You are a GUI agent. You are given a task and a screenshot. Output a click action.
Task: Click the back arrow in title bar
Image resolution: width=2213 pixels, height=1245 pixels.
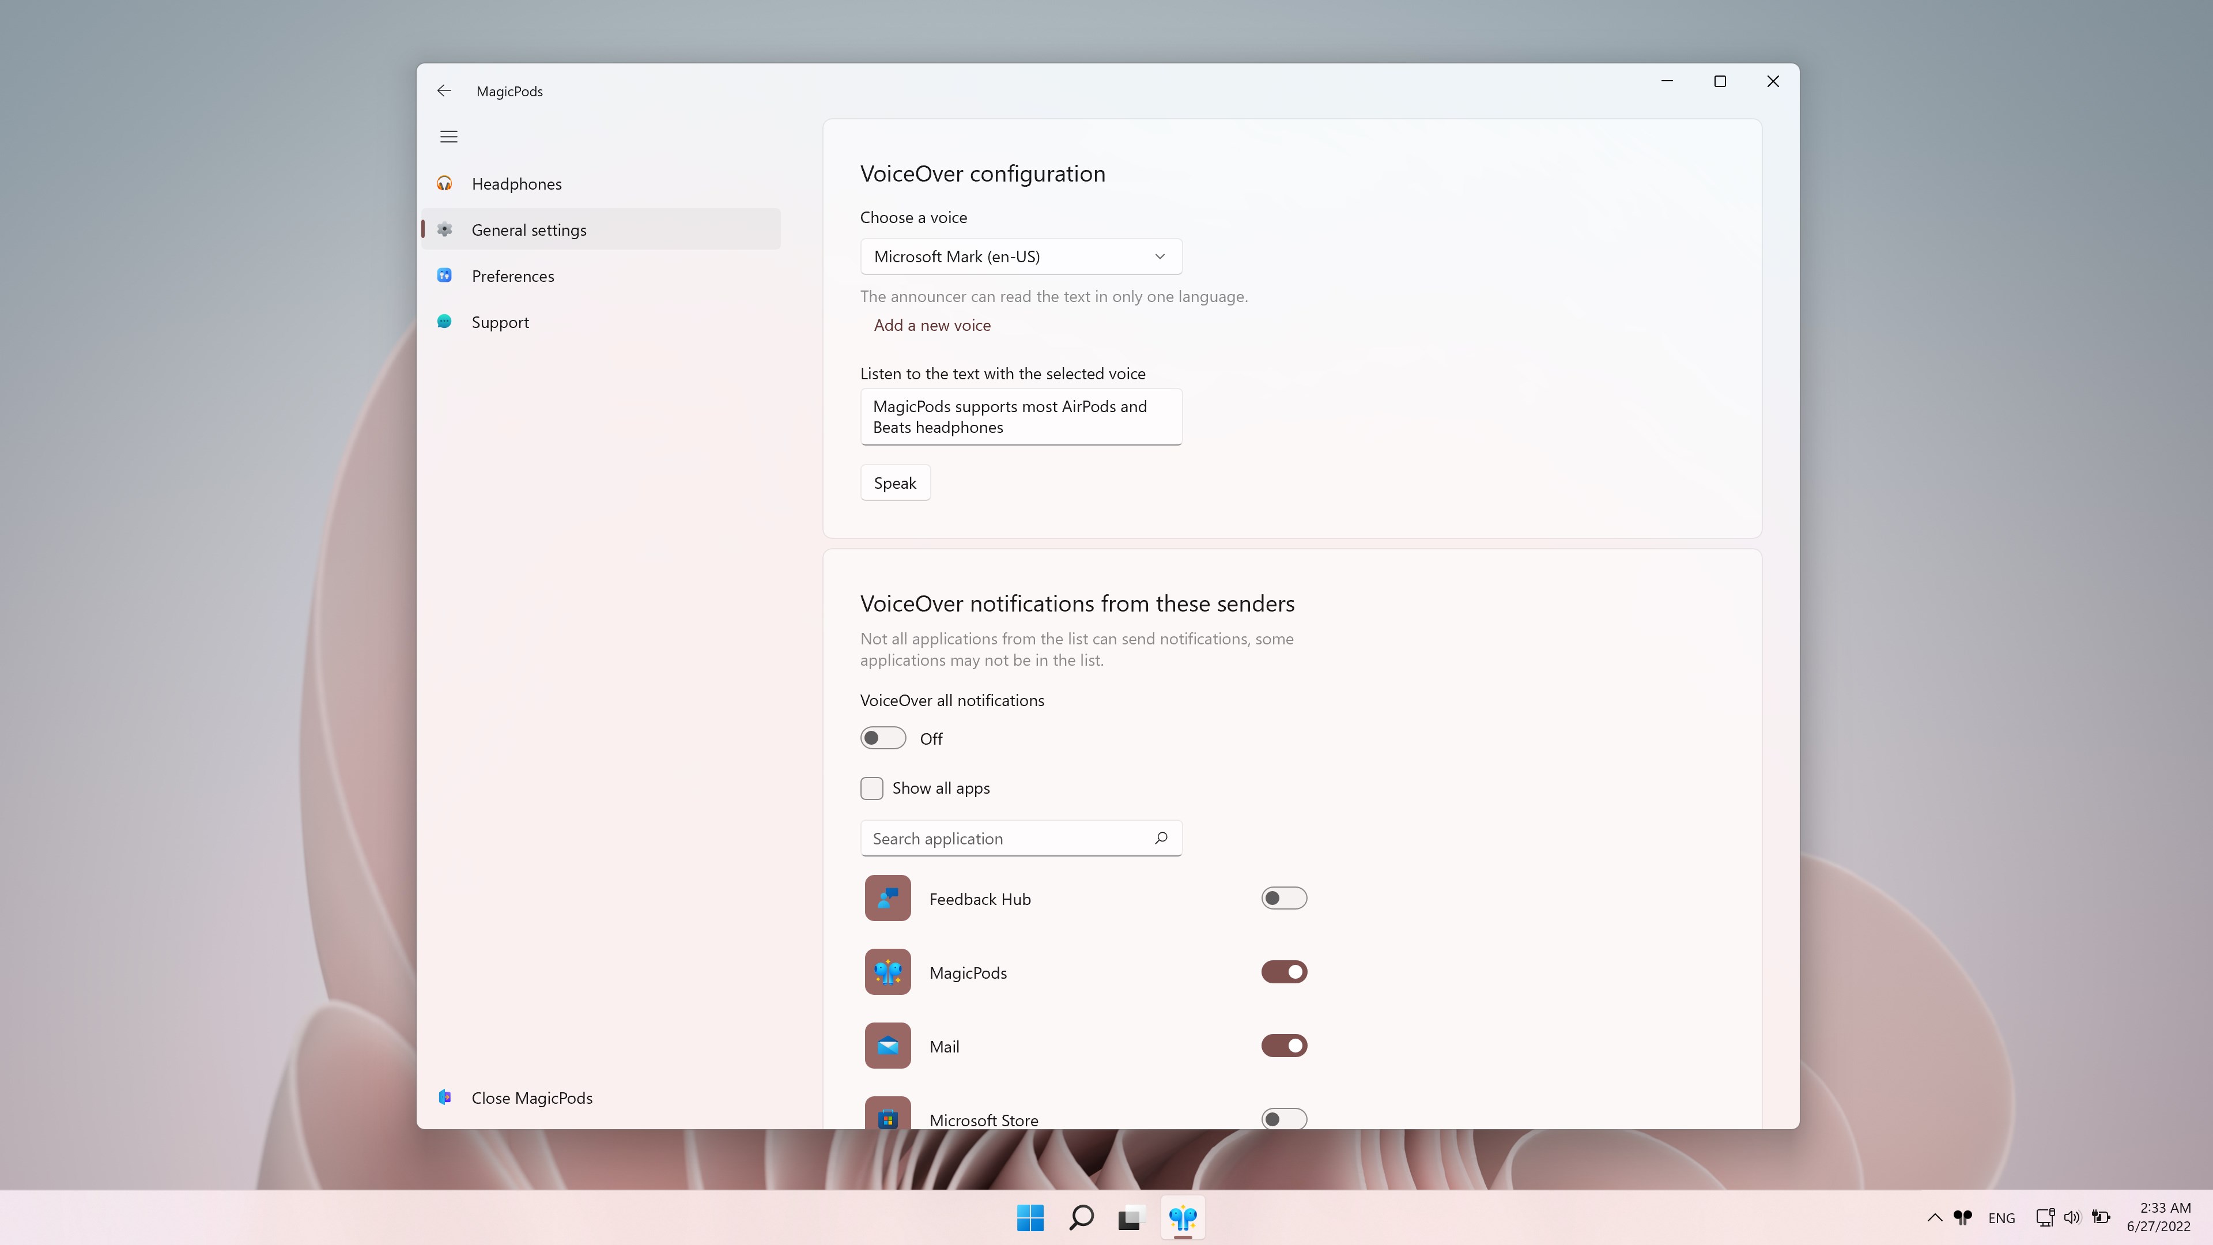click(444, 91)
